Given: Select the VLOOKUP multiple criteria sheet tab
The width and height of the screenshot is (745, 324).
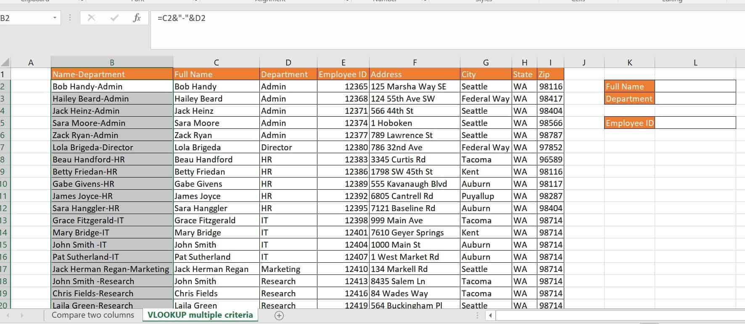Looking at the screenshot, I should [200, 315].
